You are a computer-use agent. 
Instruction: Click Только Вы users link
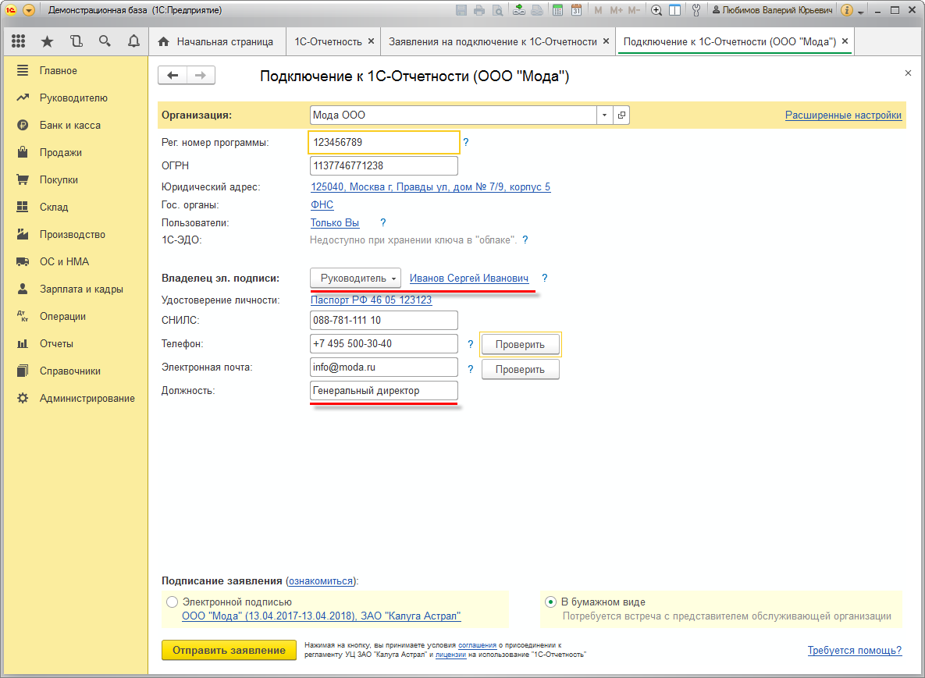pos(335,222)
